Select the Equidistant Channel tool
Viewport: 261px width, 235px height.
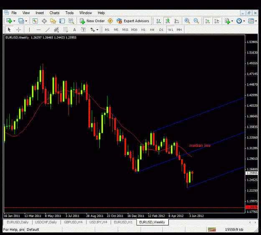56,30
